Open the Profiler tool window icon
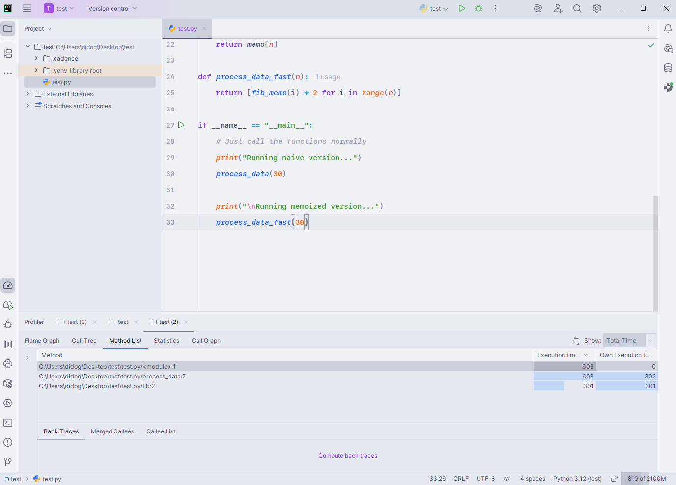The width and height of the screenshot is (676, 485). click(x=8, y=285)
